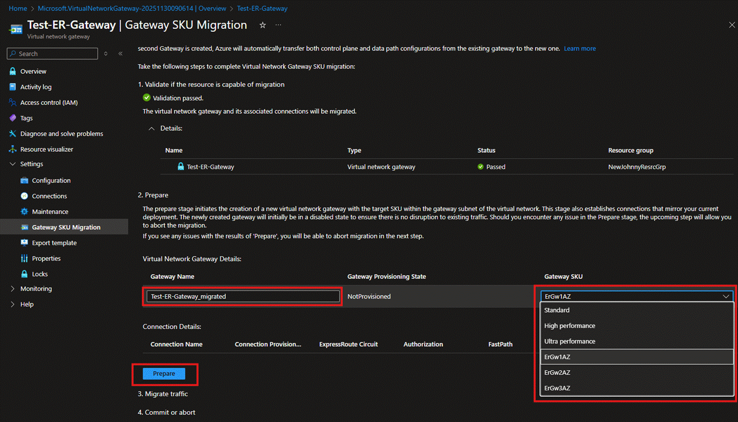Go to Connections settings page
The width and height of the screenshot is (738, 422).
[x=49, y=196]
